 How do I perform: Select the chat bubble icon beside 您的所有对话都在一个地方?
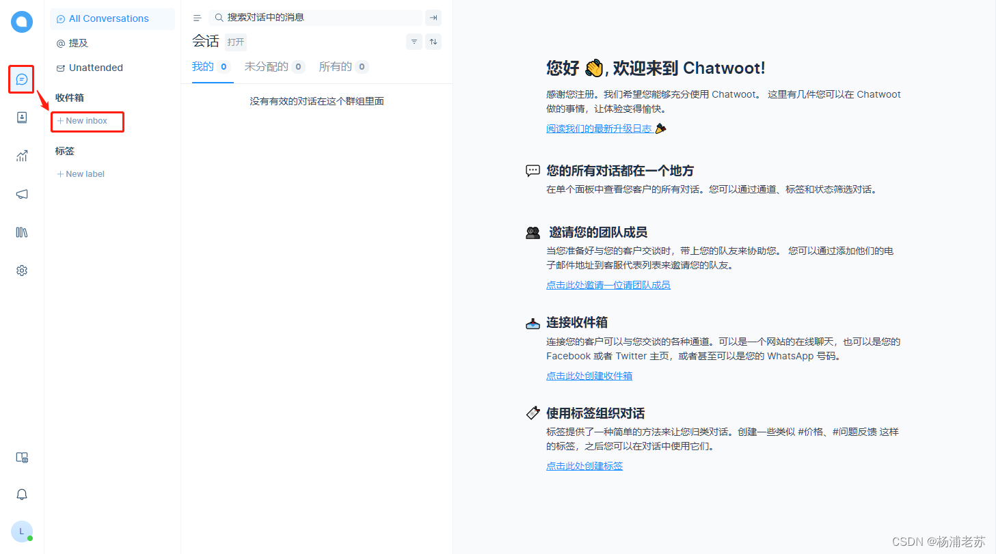click(x=533, y=171)
